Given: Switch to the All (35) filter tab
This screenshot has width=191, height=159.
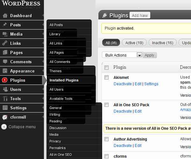Looking at the screenshot, I should coord(111,43).
